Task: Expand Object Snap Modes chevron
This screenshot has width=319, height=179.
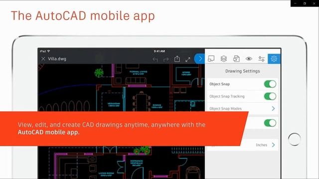Action: point(273,108)
